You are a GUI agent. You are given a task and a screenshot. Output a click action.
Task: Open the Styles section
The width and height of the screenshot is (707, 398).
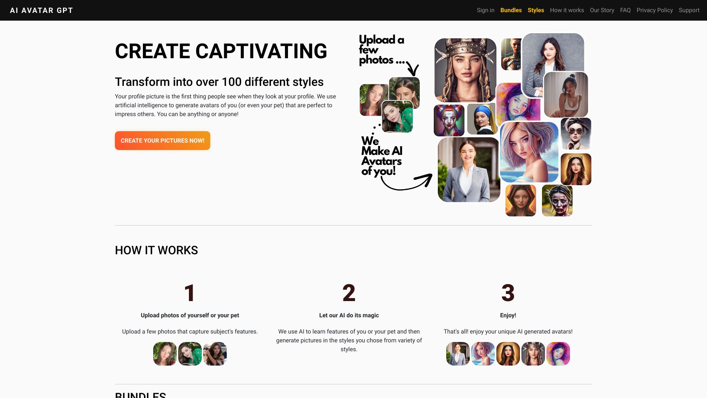(536, 10)
